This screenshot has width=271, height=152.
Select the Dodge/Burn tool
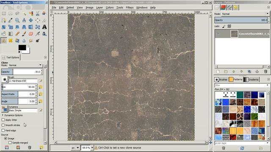(x=38, y=41)
